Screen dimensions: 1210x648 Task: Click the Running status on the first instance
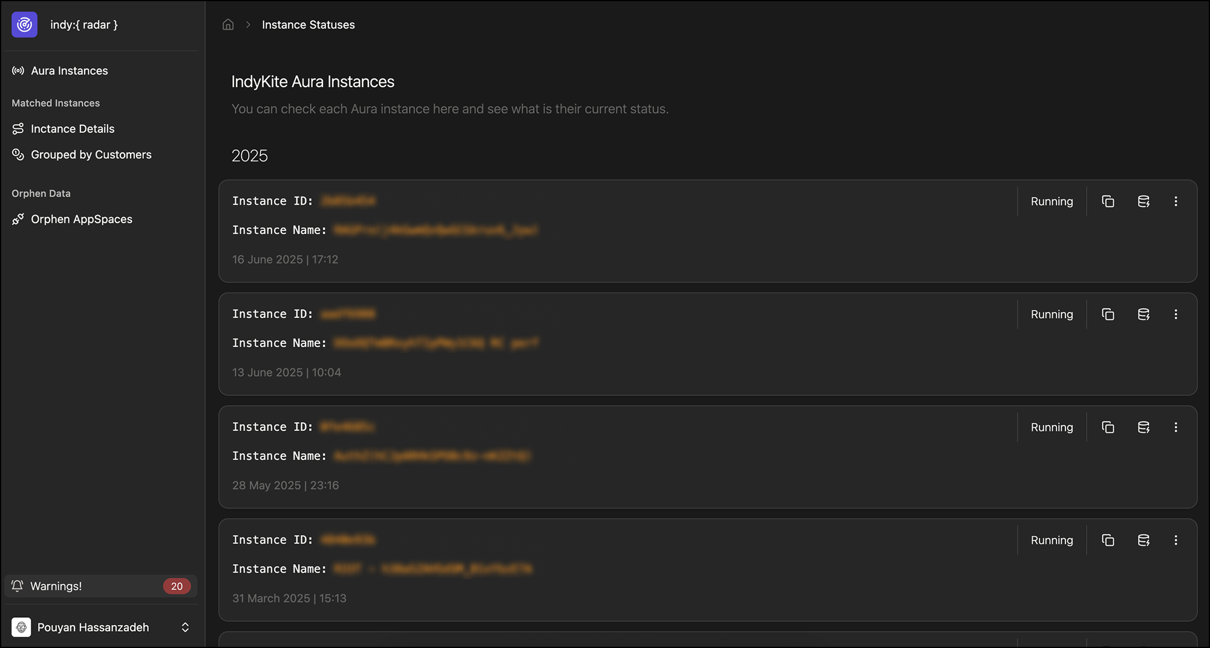pos(1051,201)
